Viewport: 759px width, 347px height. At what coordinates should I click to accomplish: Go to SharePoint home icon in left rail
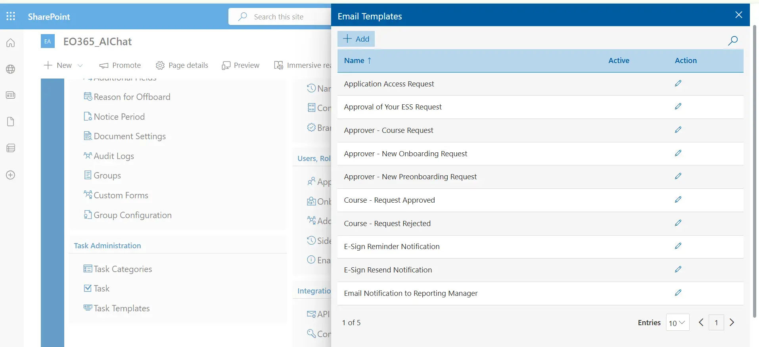click(x=11, y=43)
